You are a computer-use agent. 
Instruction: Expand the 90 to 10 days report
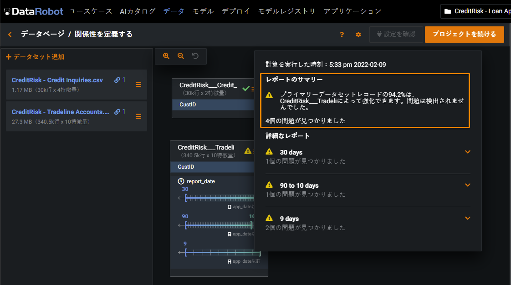pyautogui.click(x=467, y=185)
